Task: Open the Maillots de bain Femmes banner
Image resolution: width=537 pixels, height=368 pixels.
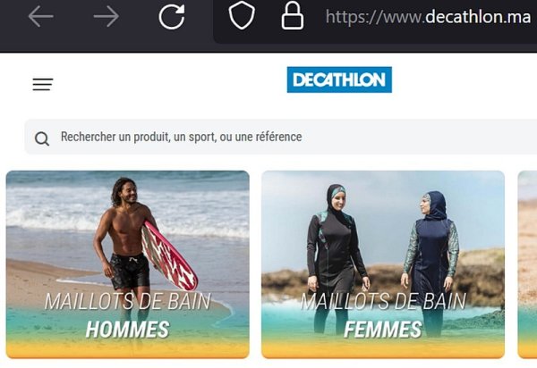Action: [x=383, y=264]
